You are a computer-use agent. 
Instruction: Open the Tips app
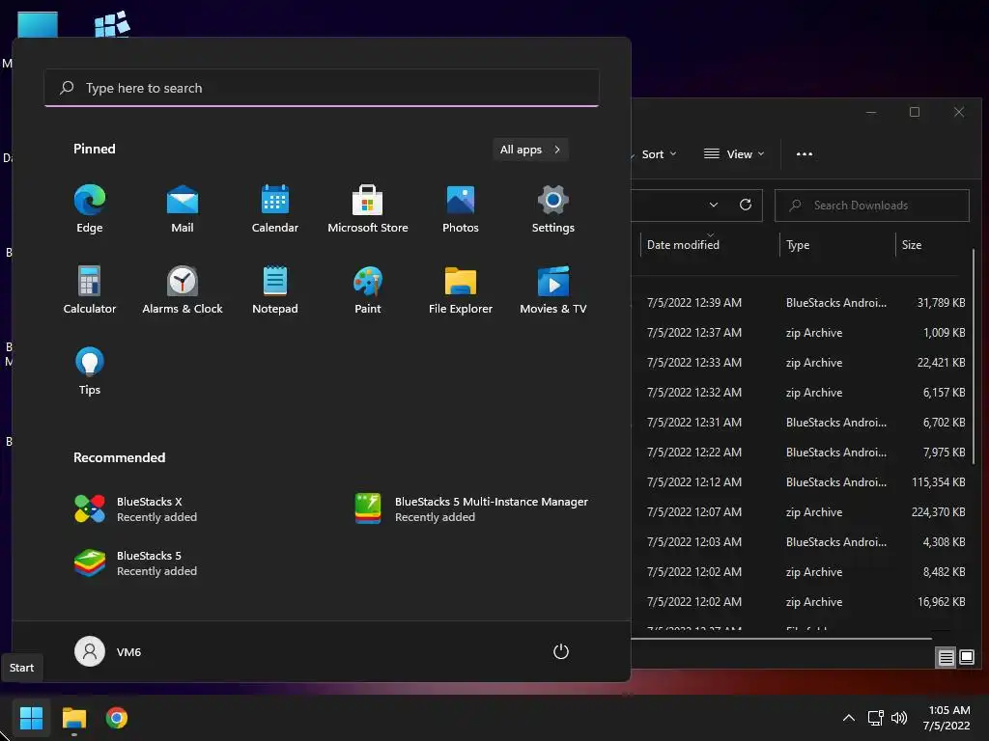[x=90, y=371]
